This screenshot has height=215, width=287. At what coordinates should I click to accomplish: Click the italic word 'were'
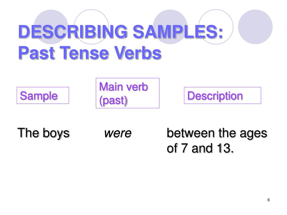point(118,133)
